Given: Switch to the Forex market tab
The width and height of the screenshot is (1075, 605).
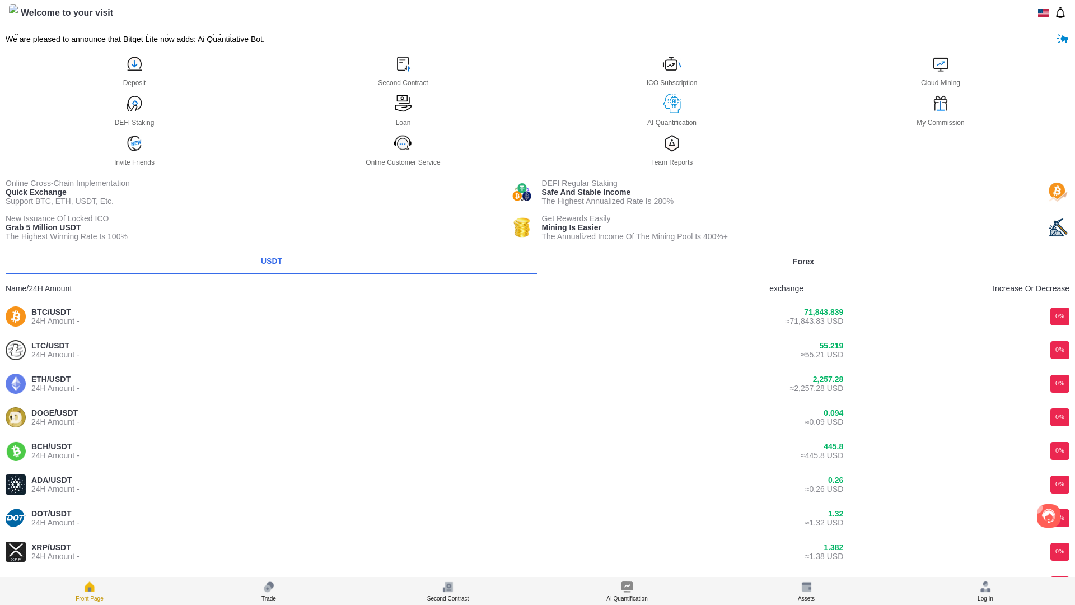Looking at the screenshot, I should pos(803,262).
